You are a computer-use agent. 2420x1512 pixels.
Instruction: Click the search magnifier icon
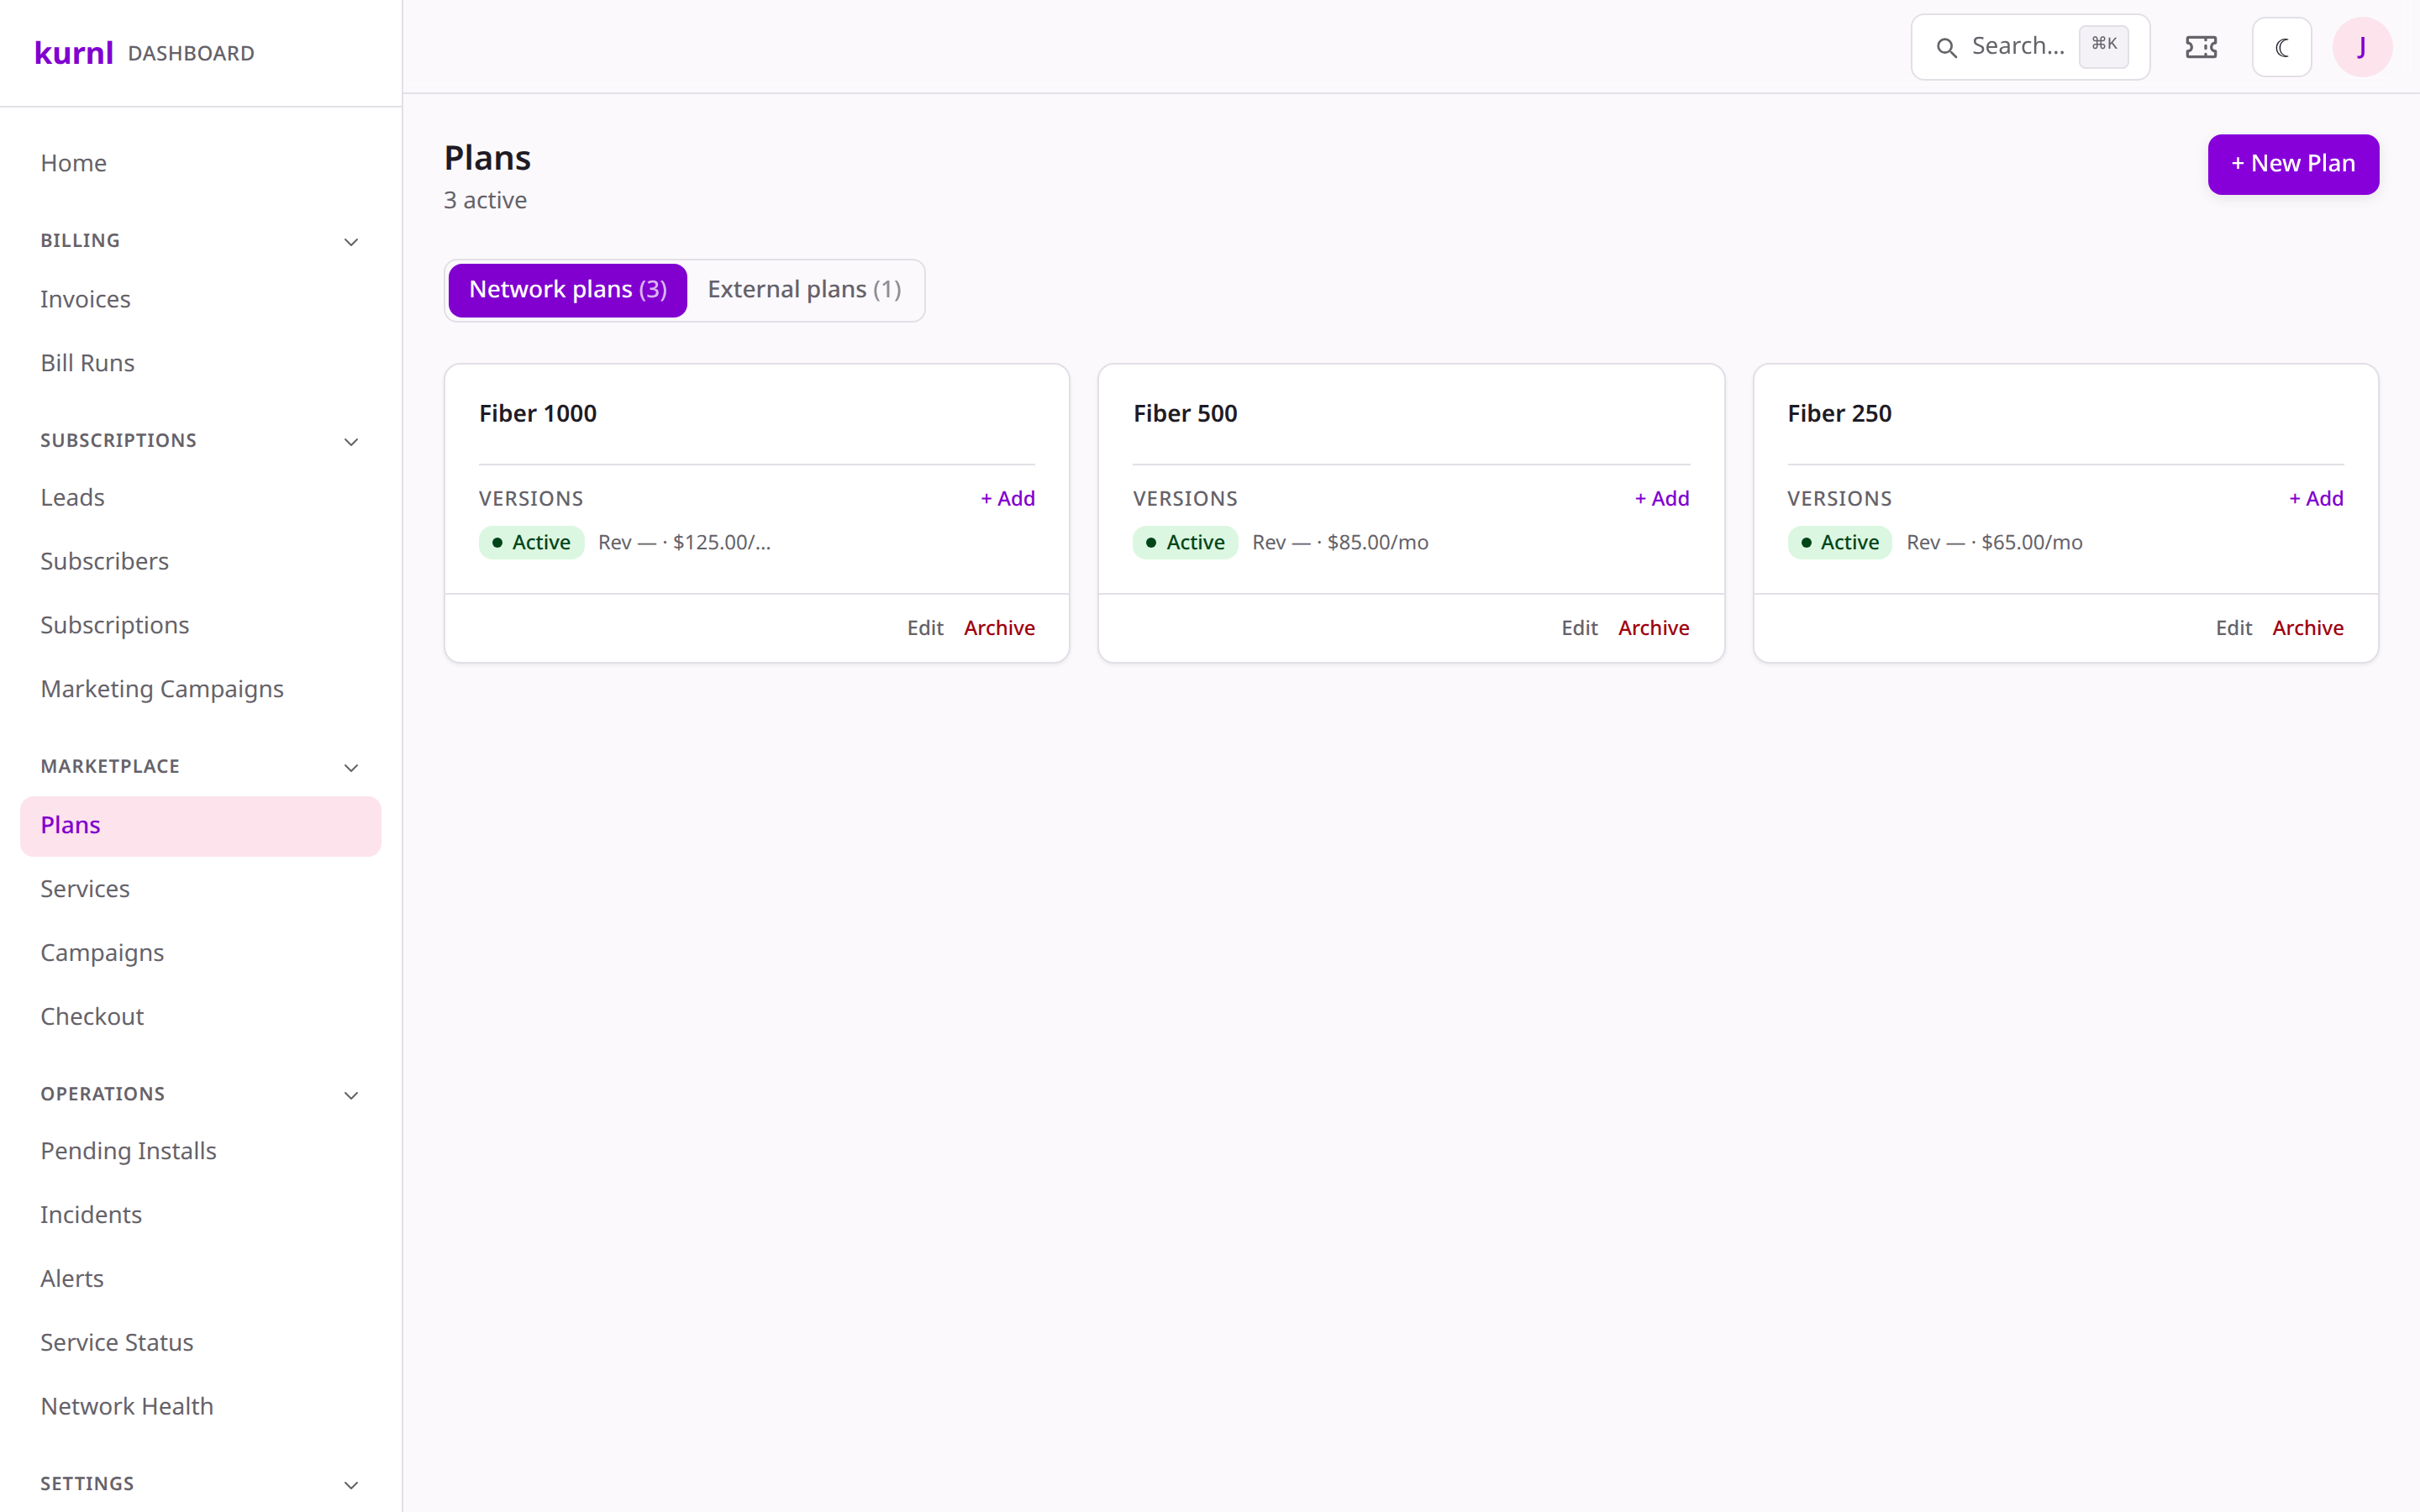[x=1946, y=47]
